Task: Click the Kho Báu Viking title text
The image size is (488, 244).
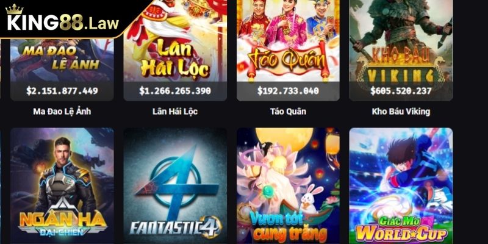Action: click(x=401, y=111)
